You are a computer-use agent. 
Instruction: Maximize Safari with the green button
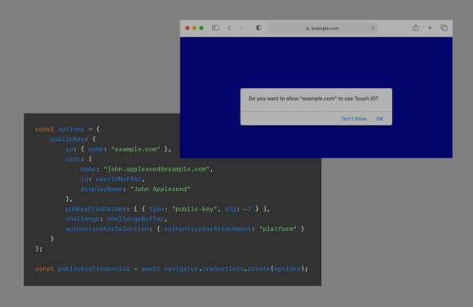[201, 28]
